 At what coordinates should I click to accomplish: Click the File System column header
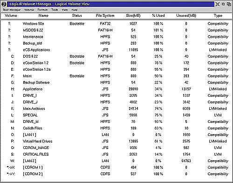[105, 15]
